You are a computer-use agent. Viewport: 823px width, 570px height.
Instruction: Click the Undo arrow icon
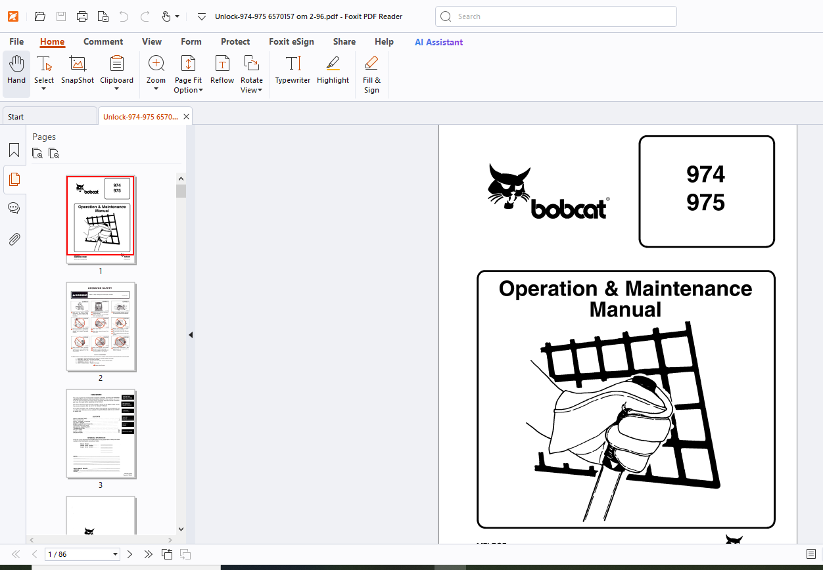[x=124, y=16]
